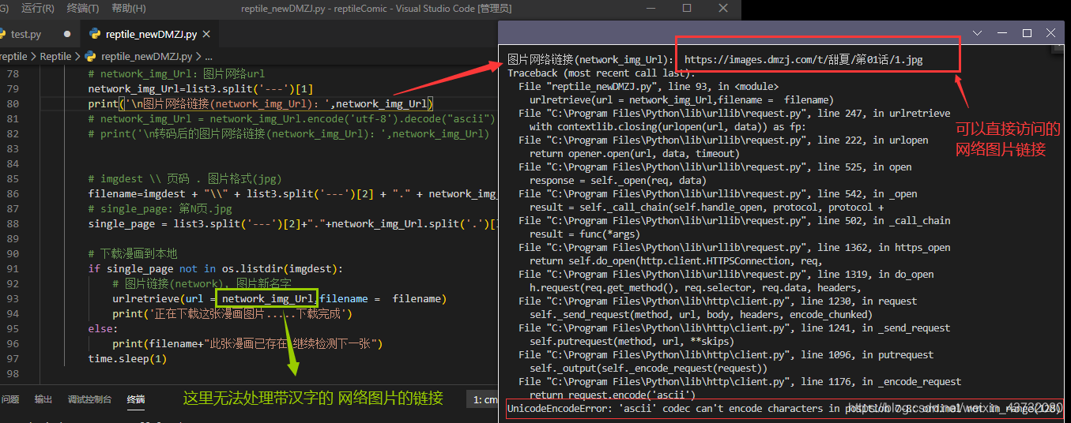Click the 'else:' line in the code
The image size is (1071, 423).
[x=103, y=328]
